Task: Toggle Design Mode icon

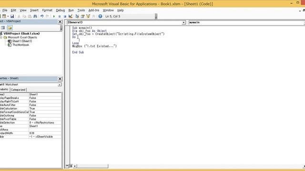Action: coord(71,17)
